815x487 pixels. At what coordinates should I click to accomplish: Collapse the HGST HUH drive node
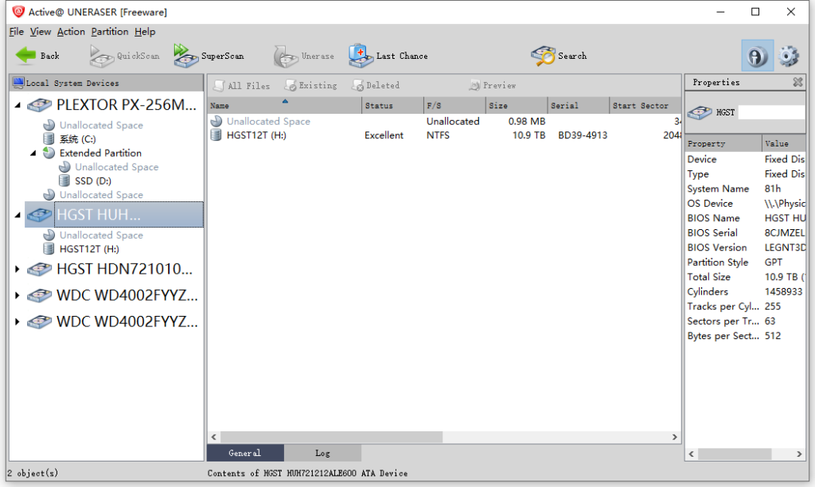[18, 215]
